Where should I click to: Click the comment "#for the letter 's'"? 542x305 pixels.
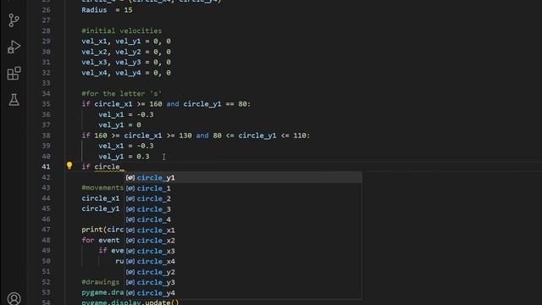click(x=122, y=94)
